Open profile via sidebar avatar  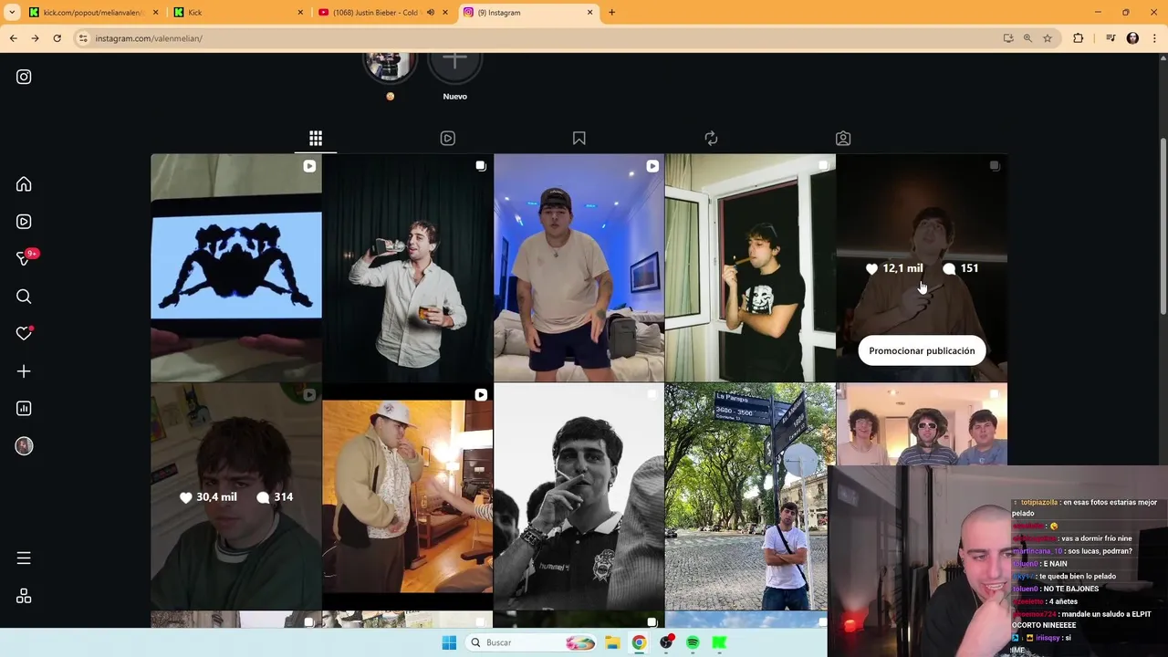click(x=24, y=446)
